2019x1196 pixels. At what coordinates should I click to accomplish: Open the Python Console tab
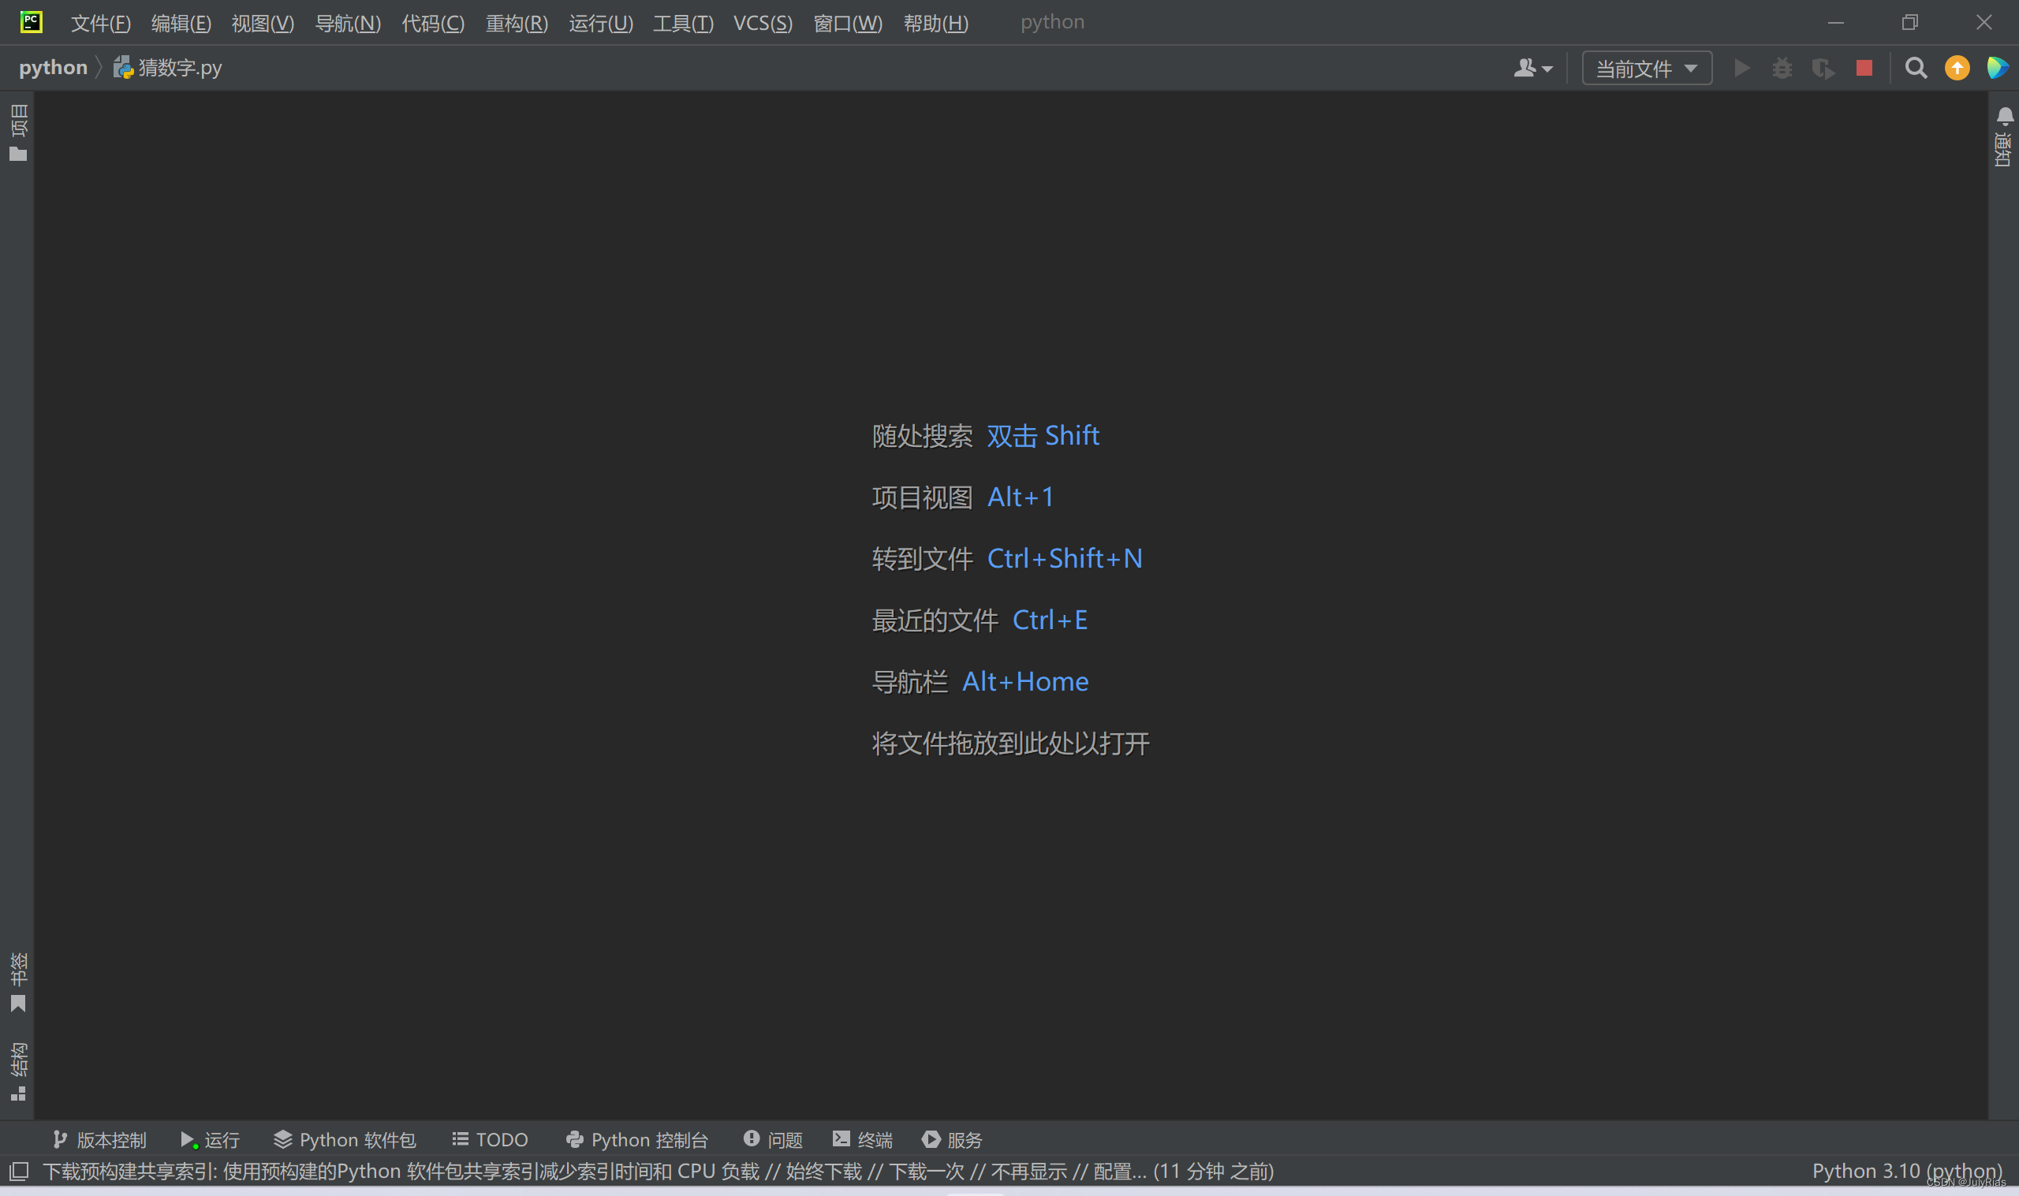[636, 1139]
